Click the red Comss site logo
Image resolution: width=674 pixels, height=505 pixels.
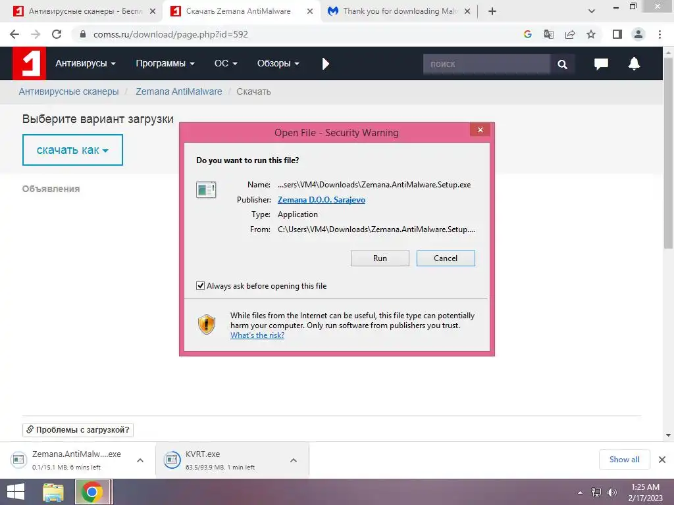coord(29,64)
